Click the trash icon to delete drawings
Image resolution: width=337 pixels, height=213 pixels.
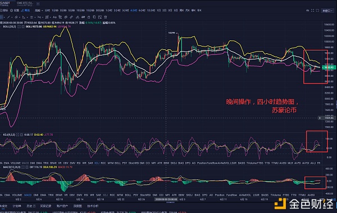106,17
